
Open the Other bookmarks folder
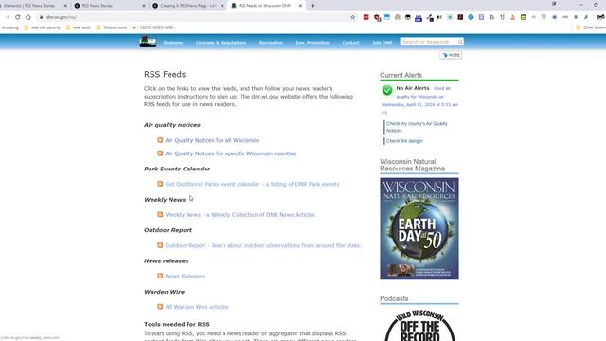click(591, 27)
